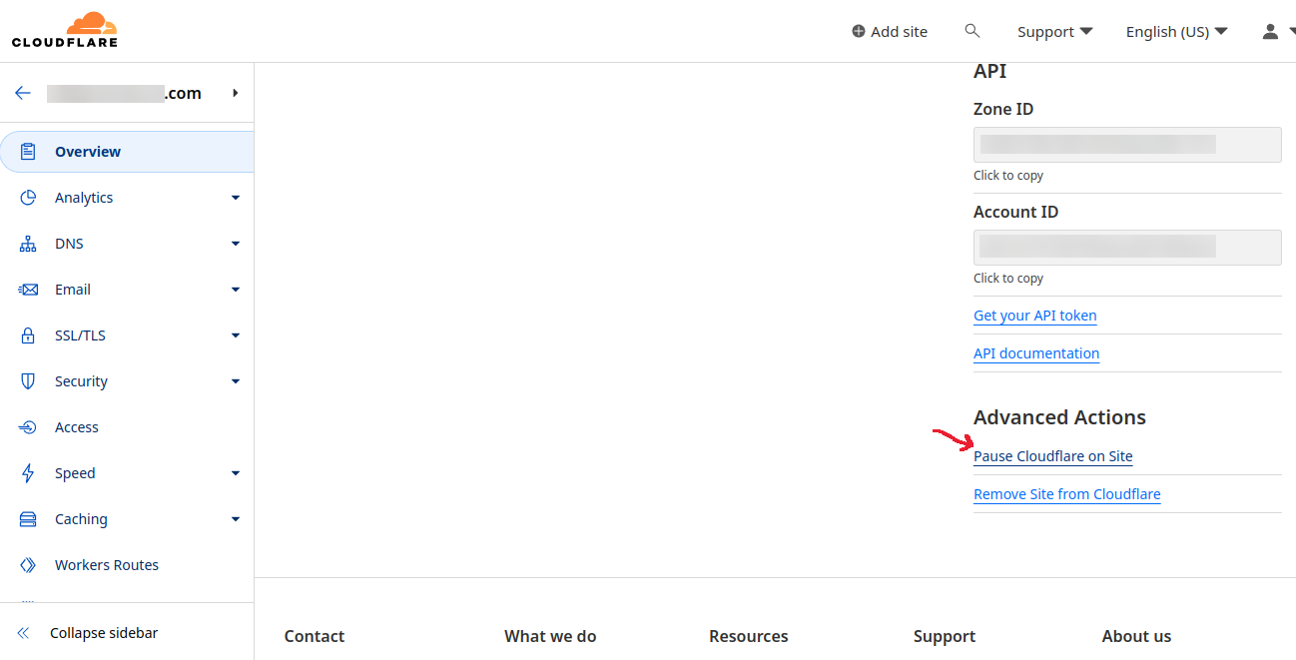Select Access in the sidebar

pyautogui.click(x=77, y=427)
